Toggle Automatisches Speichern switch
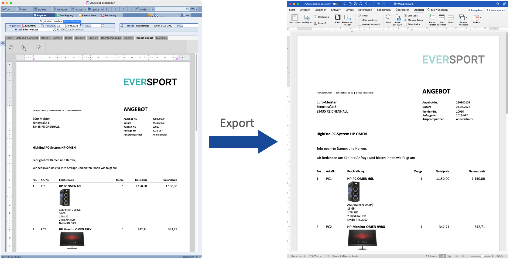This screenshot has height=260, width=510. point(337,4)
